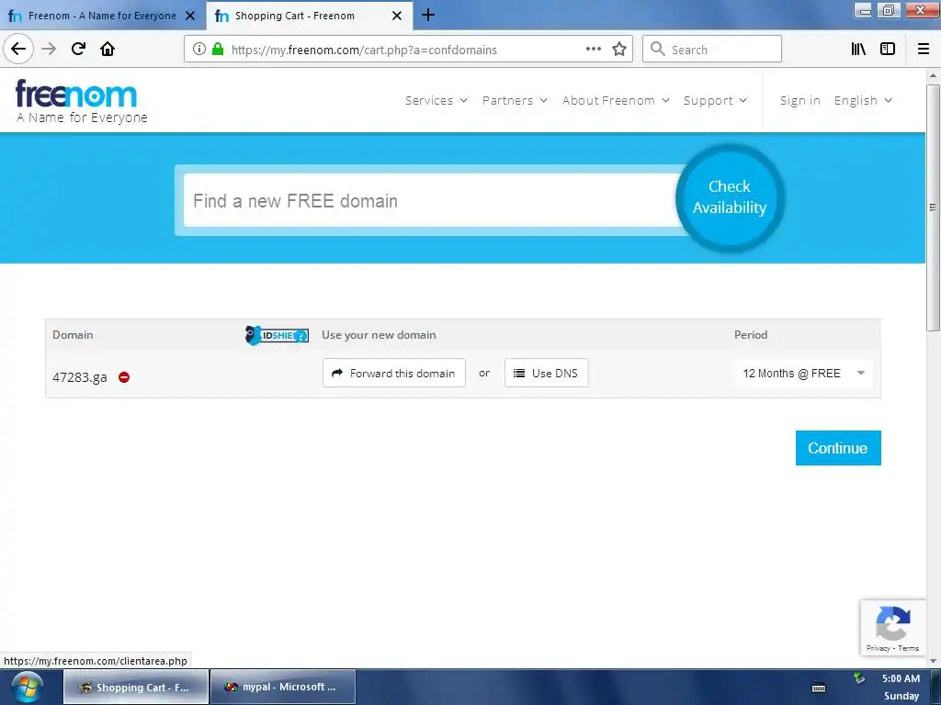Switch to the Freenom - A Name for Everyone tab

point(103,16)
